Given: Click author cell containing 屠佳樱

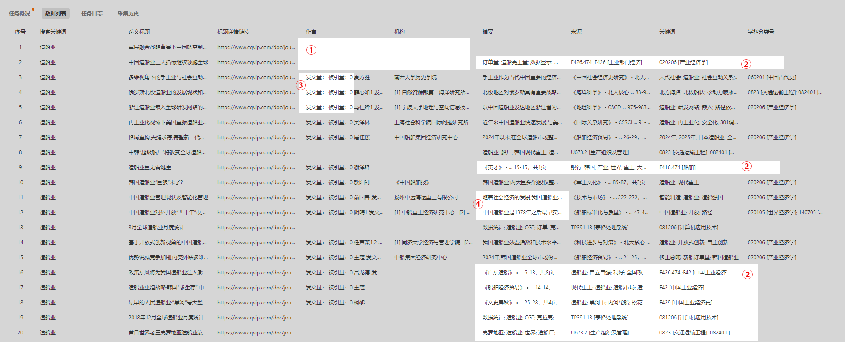Looking at the screenshot, I should point(338,137).
